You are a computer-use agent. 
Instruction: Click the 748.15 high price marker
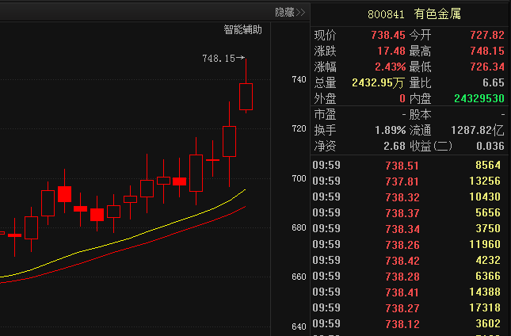(x=219, y=59)
